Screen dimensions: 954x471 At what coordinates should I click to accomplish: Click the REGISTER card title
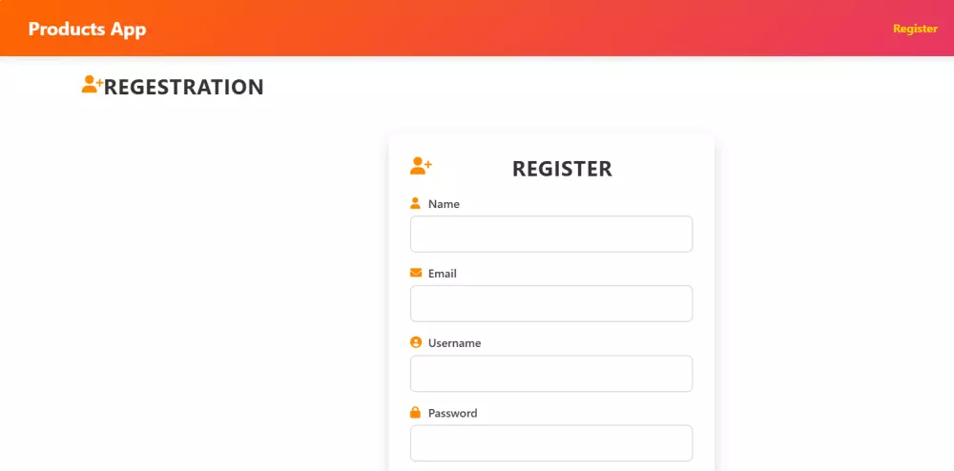pyautogui.click(x=562, y=169)
